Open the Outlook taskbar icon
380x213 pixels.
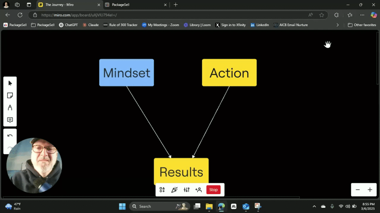246,206
